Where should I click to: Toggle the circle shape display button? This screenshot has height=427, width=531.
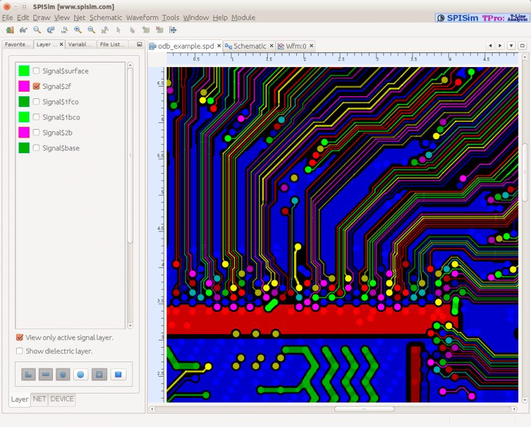point(80,374)
